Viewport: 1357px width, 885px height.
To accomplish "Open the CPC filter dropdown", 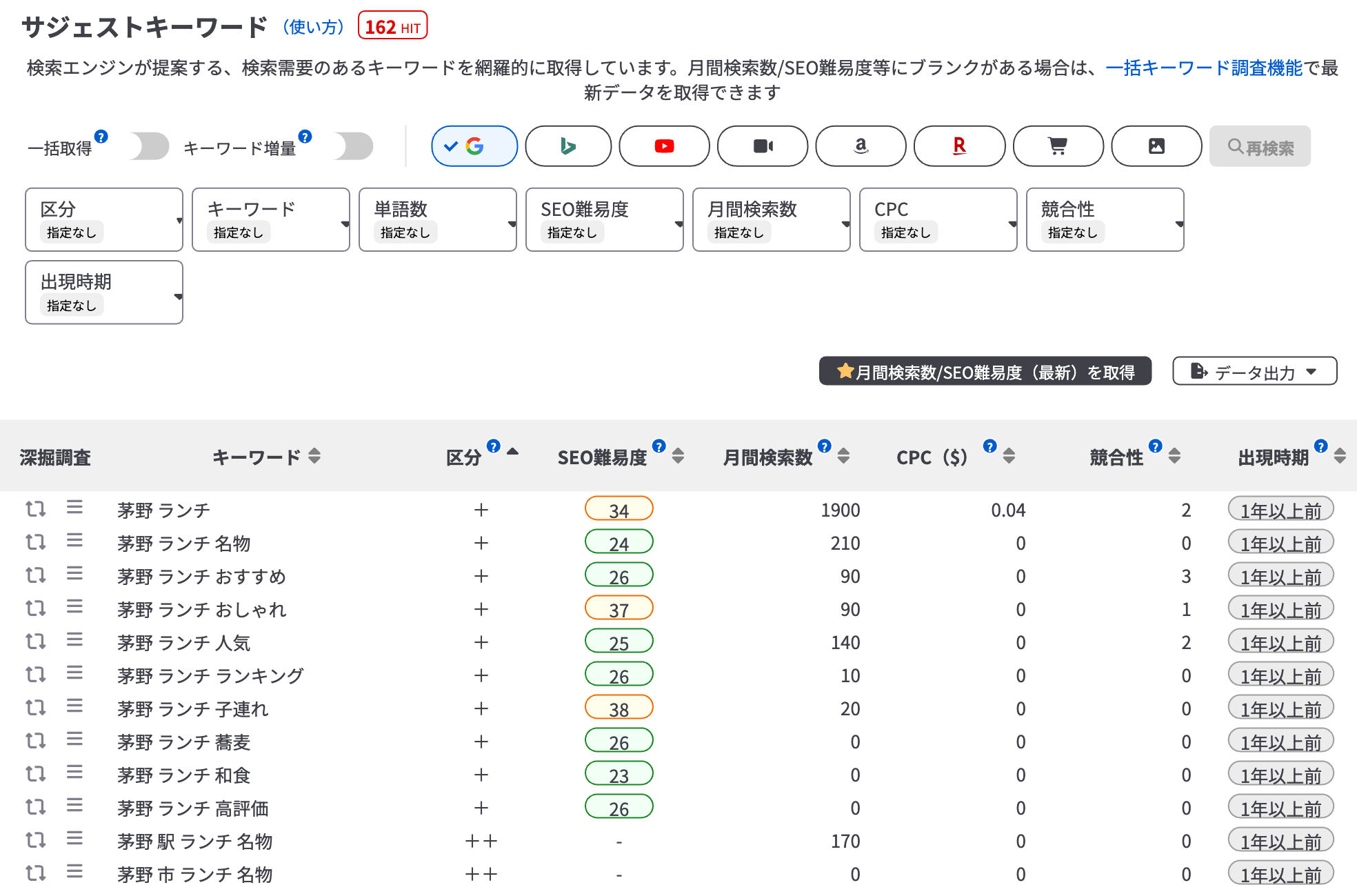I will coord(938,220).
